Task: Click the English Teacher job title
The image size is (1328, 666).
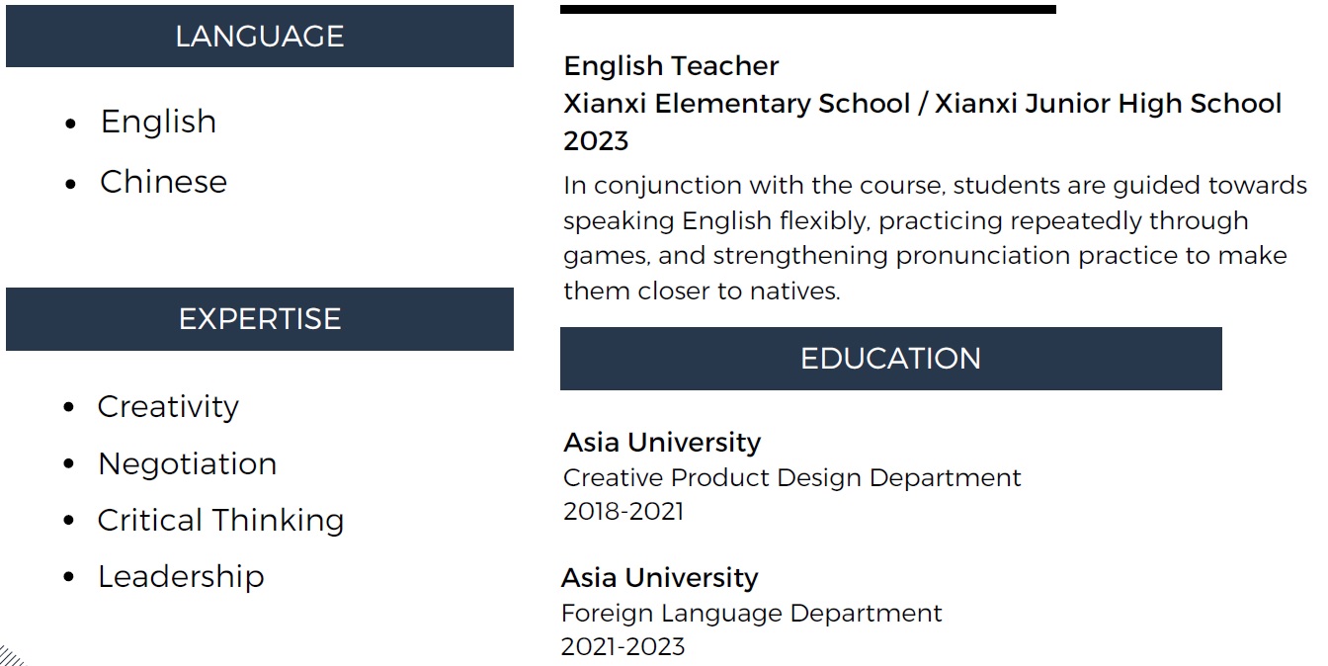Action: pos(671,66)
